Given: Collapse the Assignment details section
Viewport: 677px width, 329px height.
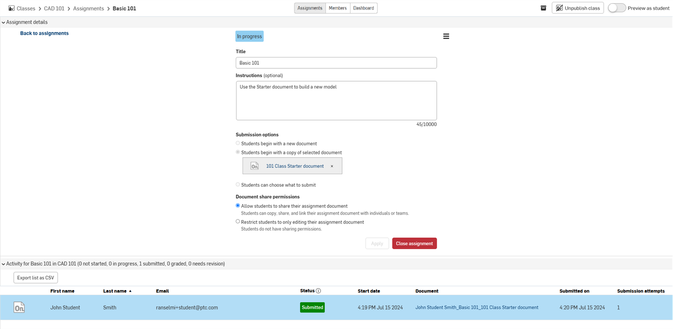Looking at the screenshot, I should click(x=4, y=22).
